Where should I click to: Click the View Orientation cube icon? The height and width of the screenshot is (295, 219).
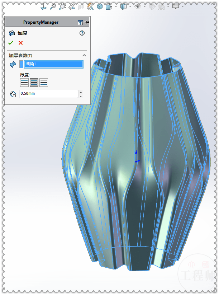(x=100, y=6)
